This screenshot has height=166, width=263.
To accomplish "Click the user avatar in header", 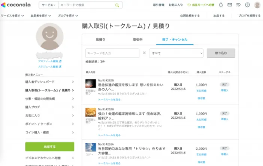I will tap(257, 5).
